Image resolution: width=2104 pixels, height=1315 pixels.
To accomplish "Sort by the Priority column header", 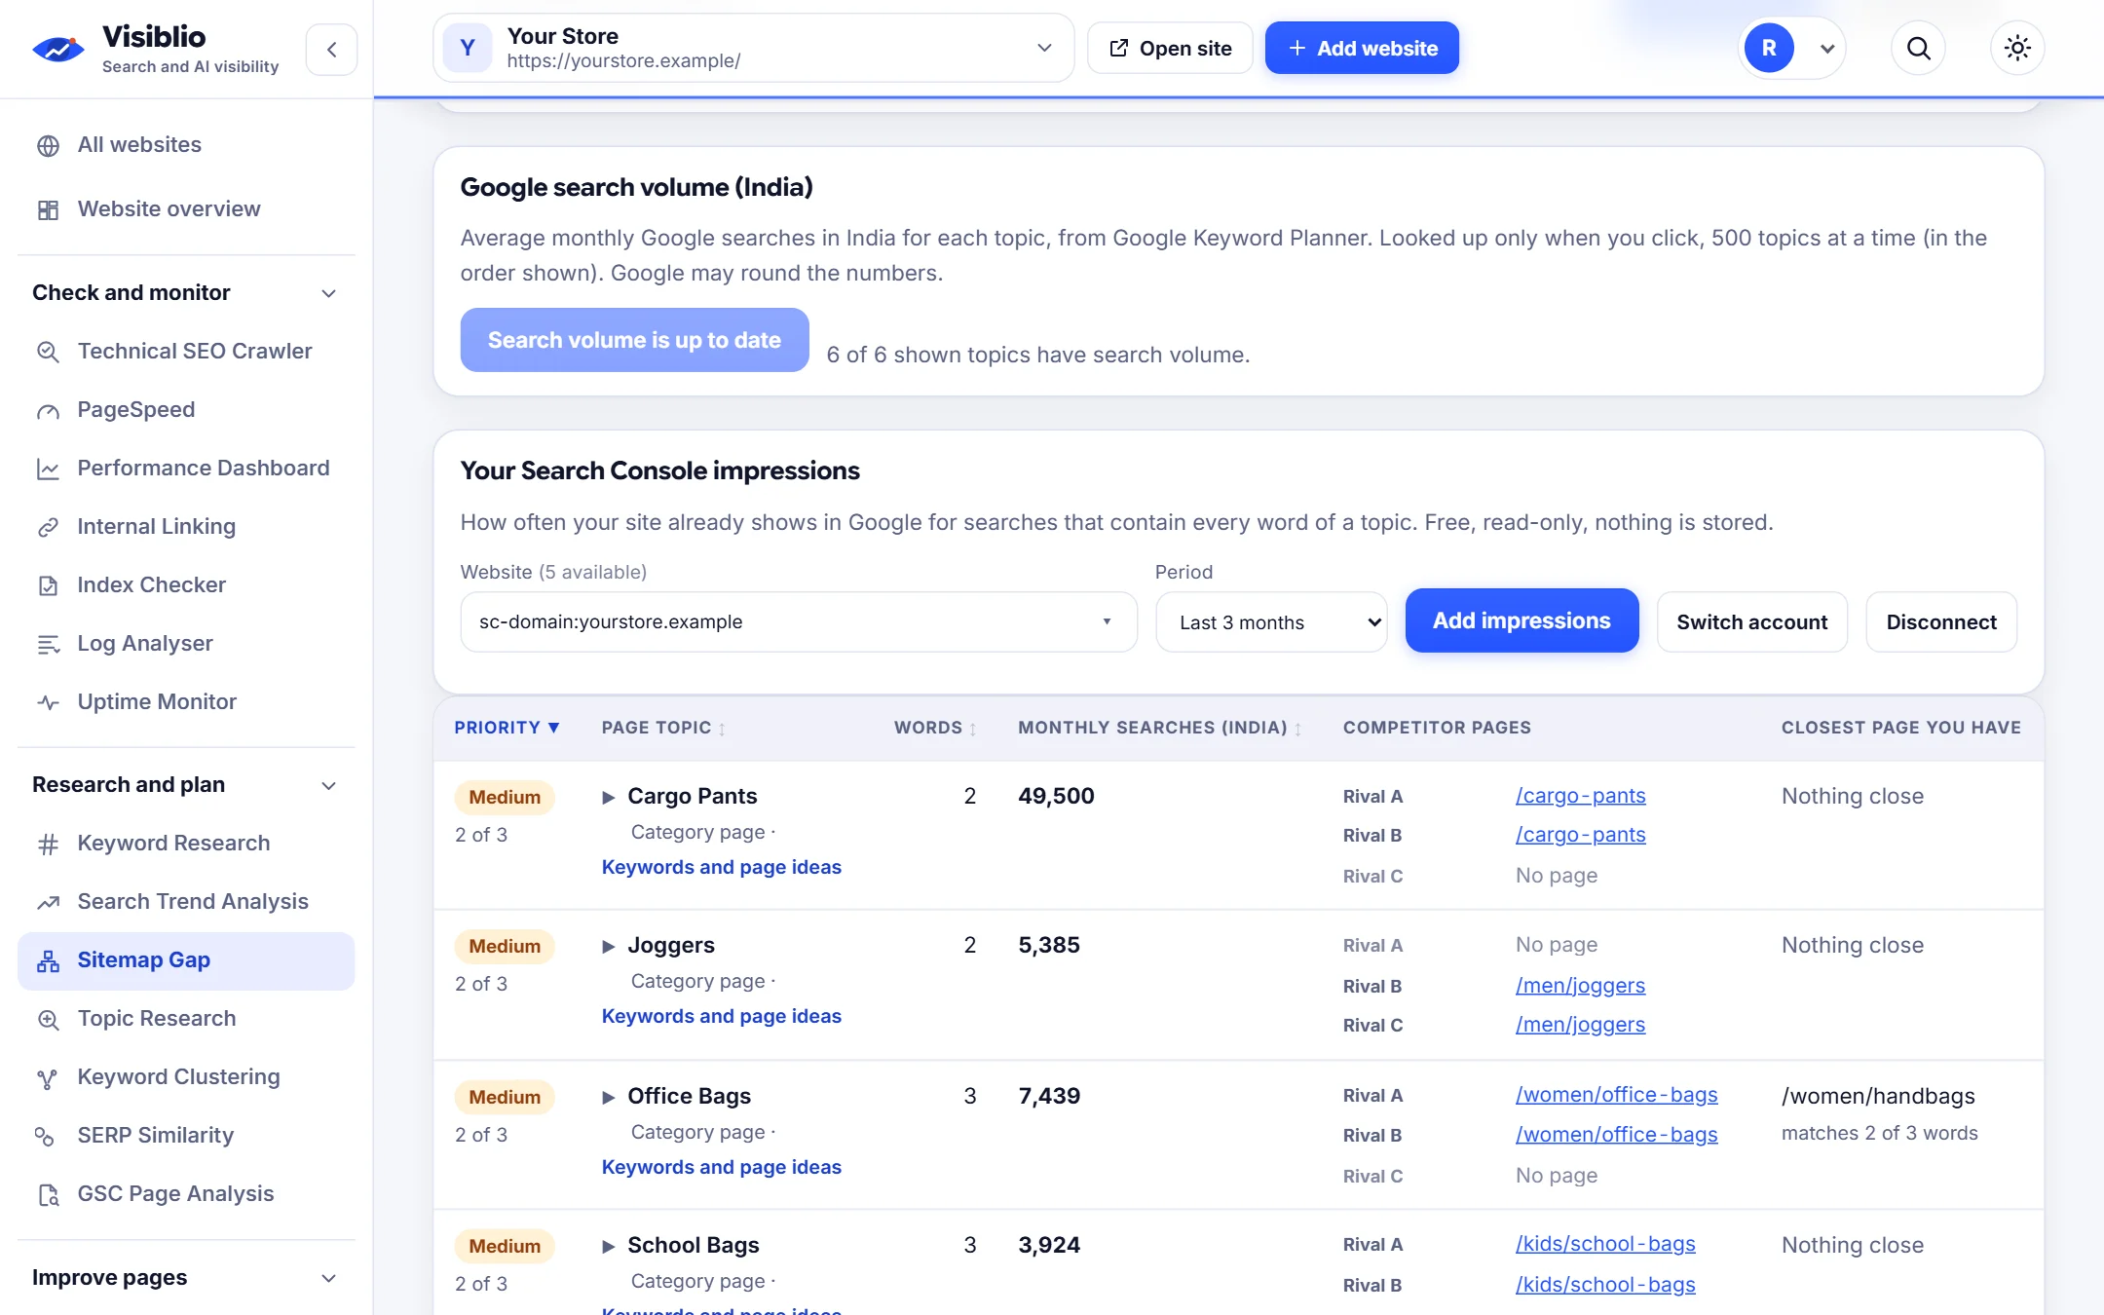I will pyautogui.click(x=507, y=728).
